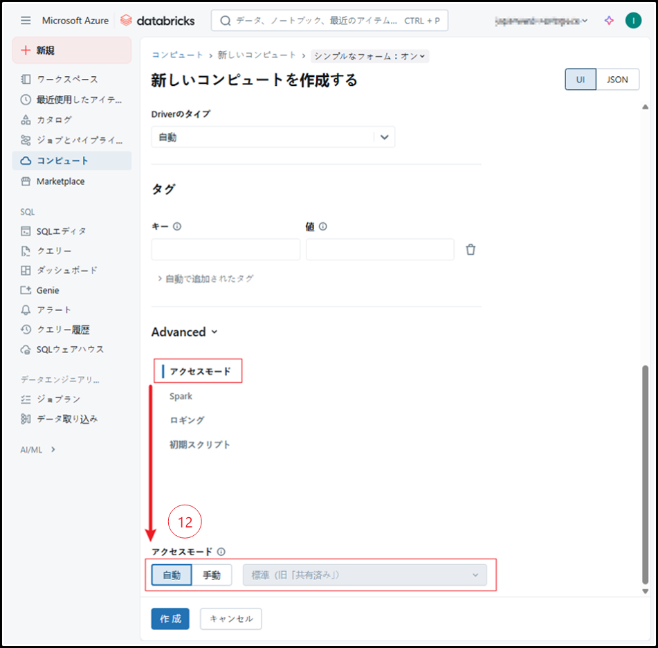Set access mode to 自動
The width and height of the screenshot is (658, 648).
coord(172,575)
